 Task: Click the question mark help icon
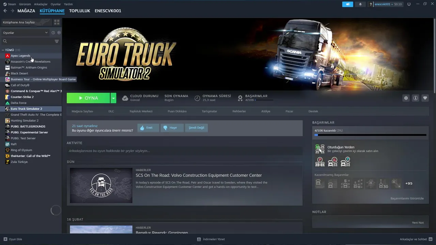coord(371,4)
